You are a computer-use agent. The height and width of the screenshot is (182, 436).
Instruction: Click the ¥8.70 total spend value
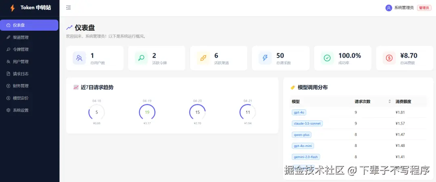409,56
